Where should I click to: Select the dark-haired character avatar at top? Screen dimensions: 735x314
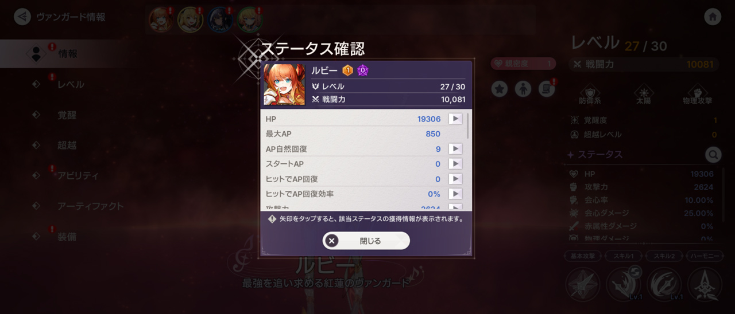(x=220, y=19)
